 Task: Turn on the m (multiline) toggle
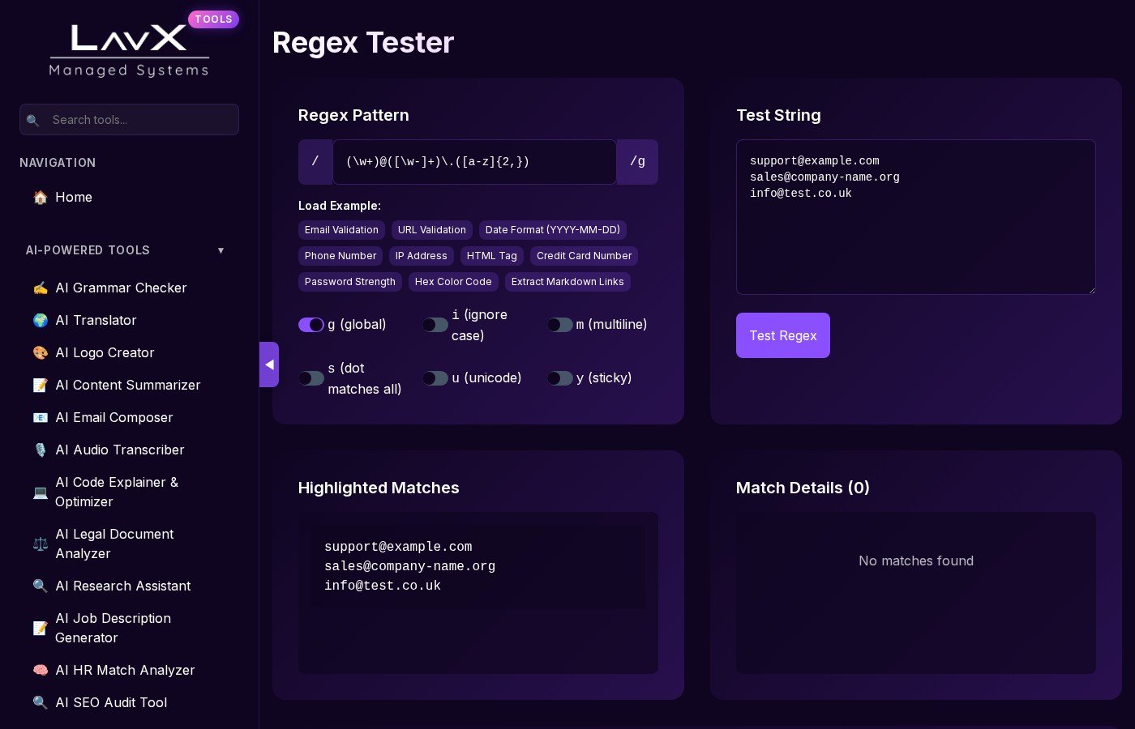tap(560, 325)
